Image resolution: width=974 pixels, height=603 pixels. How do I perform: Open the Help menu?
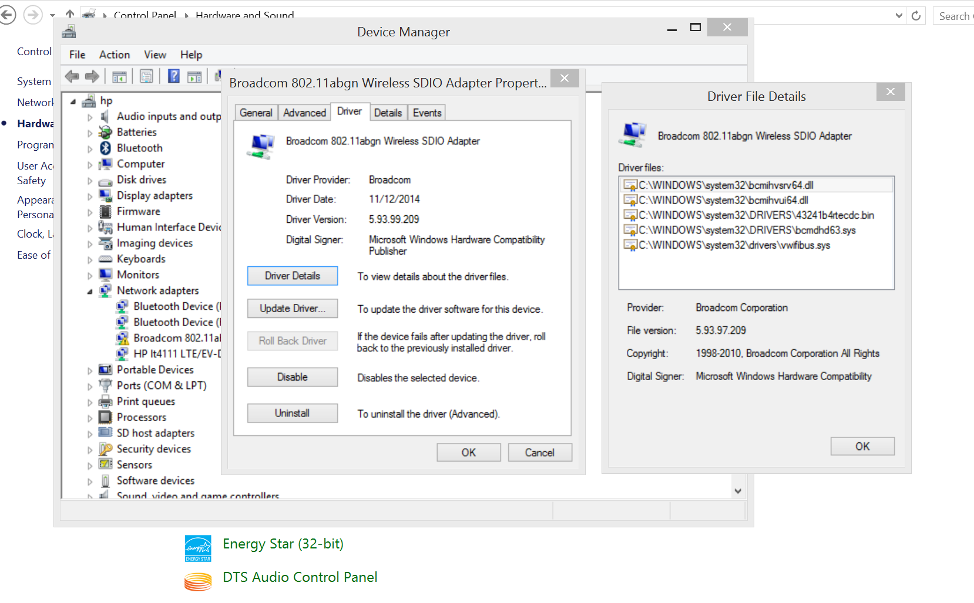click(x=191, y=55)
